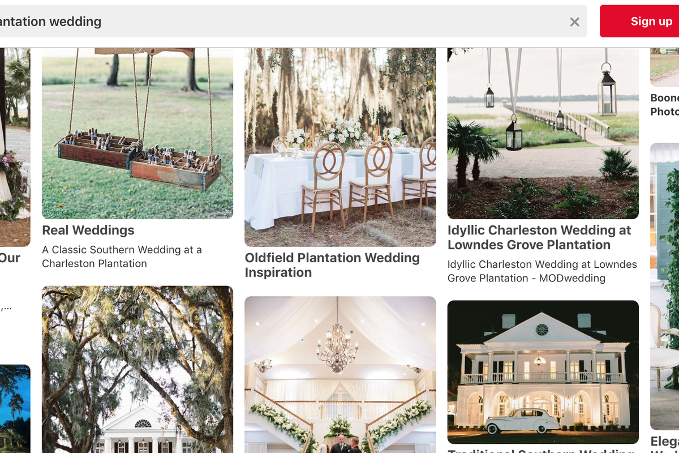Open oak trees with Spanish moss pin

click(x=137, y=369)
